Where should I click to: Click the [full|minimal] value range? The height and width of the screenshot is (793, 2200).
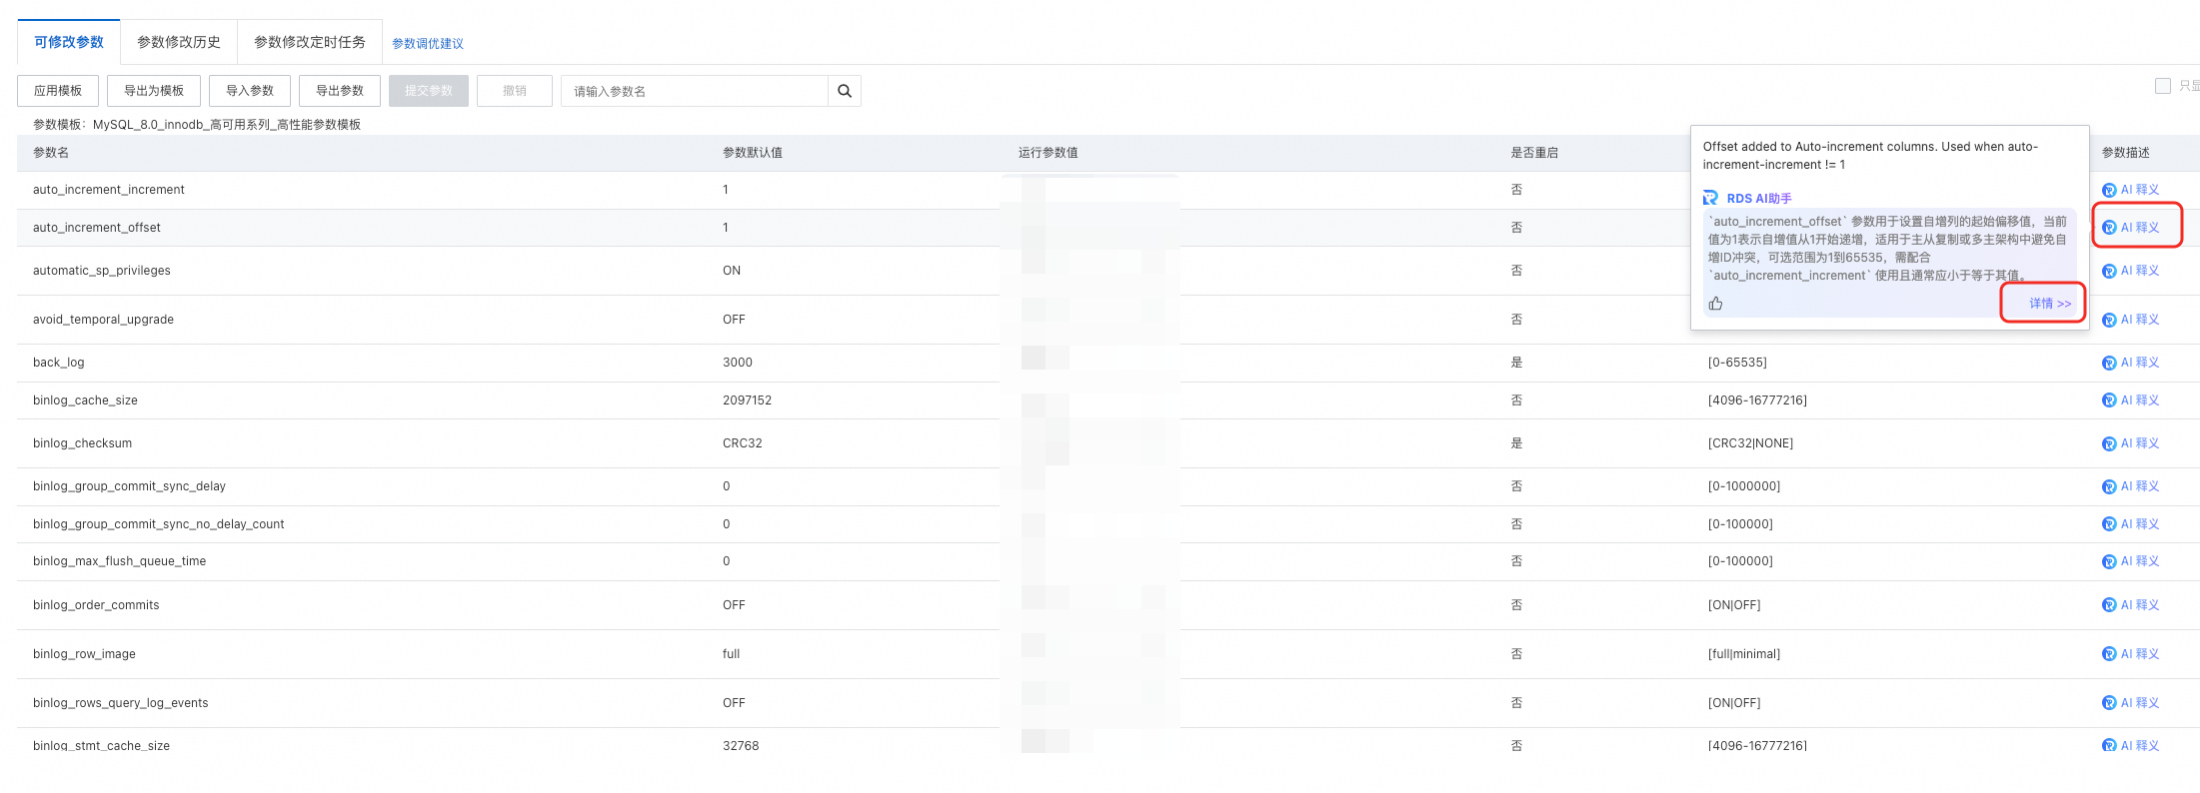pyautogui.click(x=1744, y=654)
